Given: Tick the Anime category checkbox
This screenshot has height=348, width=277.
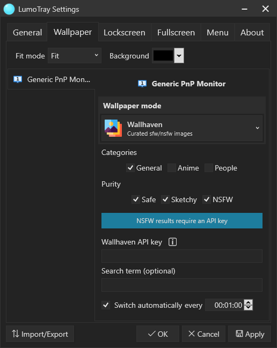Looking at the screenshot, I should 172,168.
